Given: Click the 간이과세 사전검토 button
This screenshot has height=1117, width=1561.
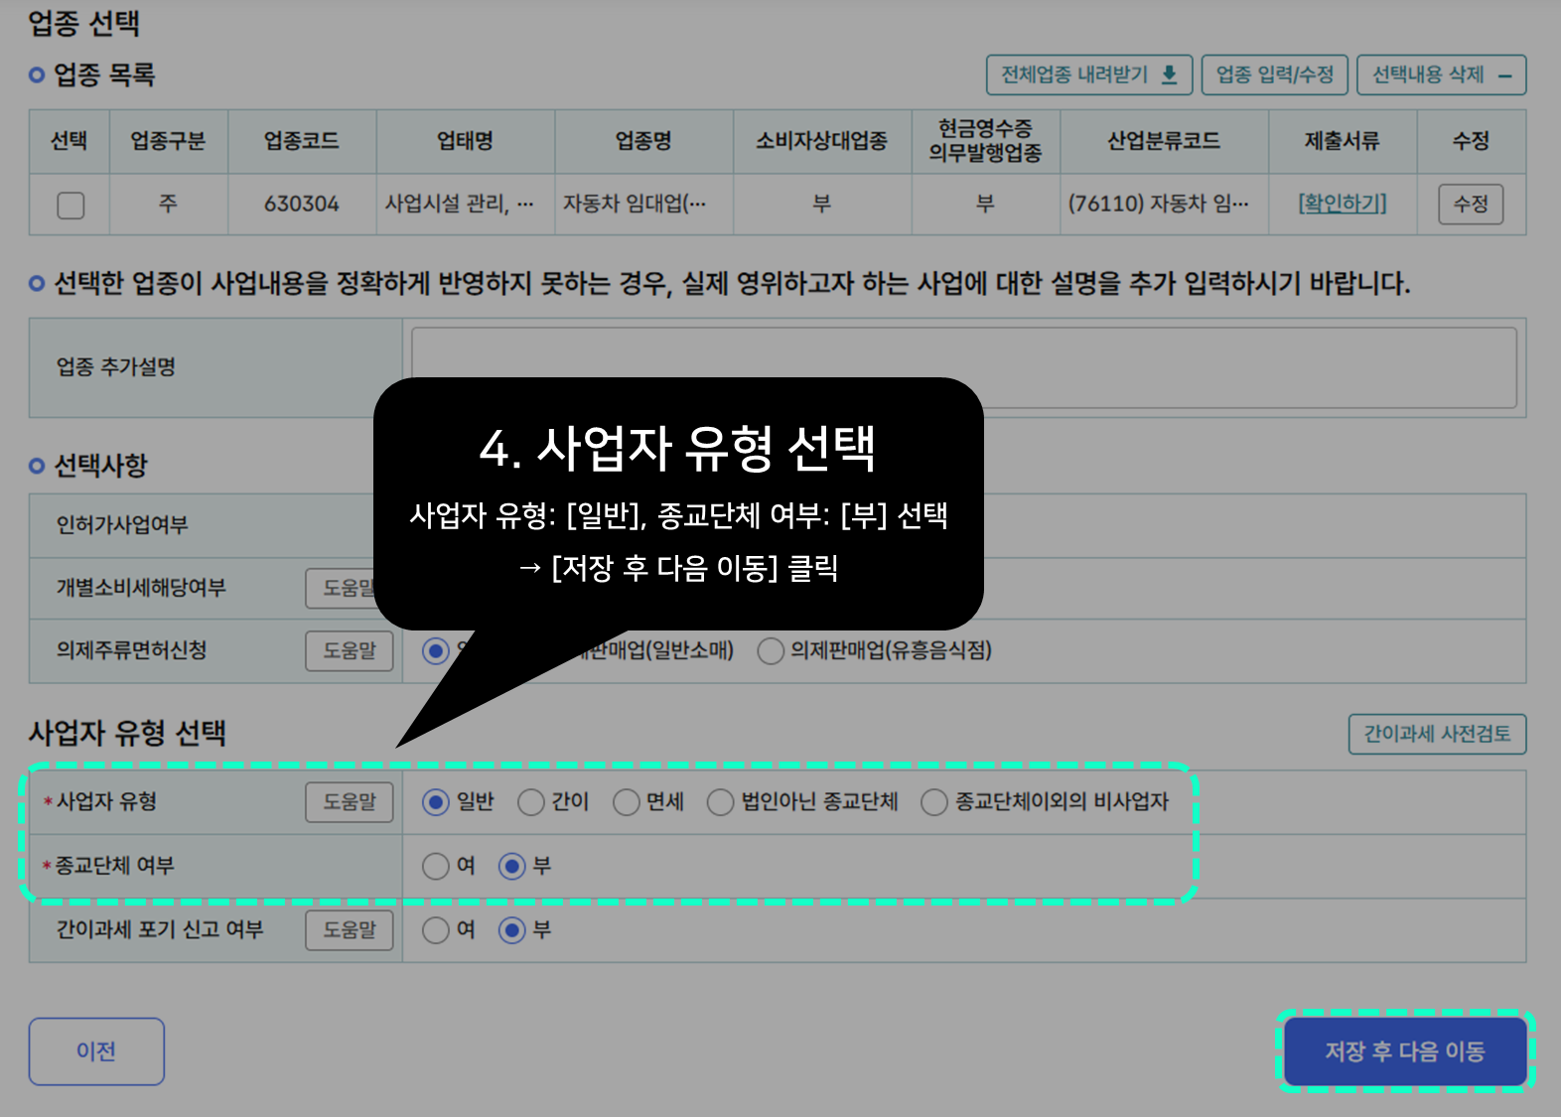Looking at the screenshot, I should coord(1437,734).
